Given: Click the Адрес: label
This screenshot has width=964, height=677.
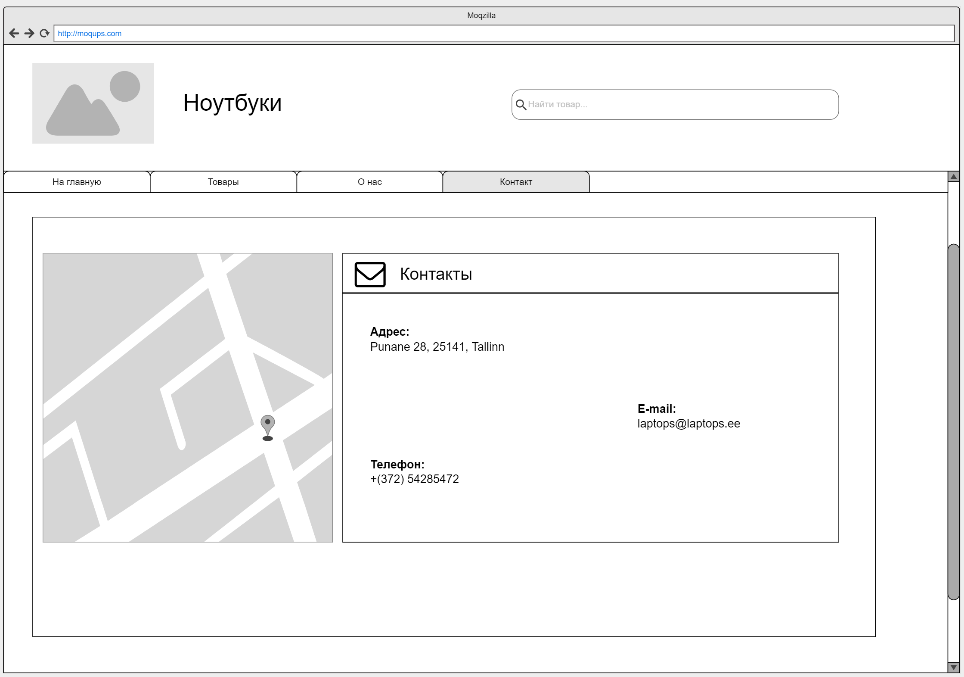Looking at the screenshot, I should tap(390, 332).
